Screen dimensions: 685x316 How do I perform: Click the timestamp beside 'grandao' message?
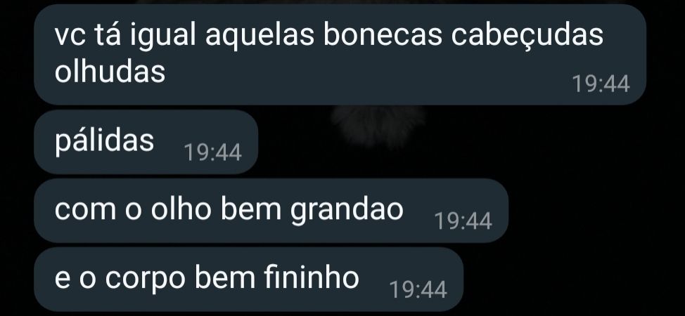pos(463,221)
